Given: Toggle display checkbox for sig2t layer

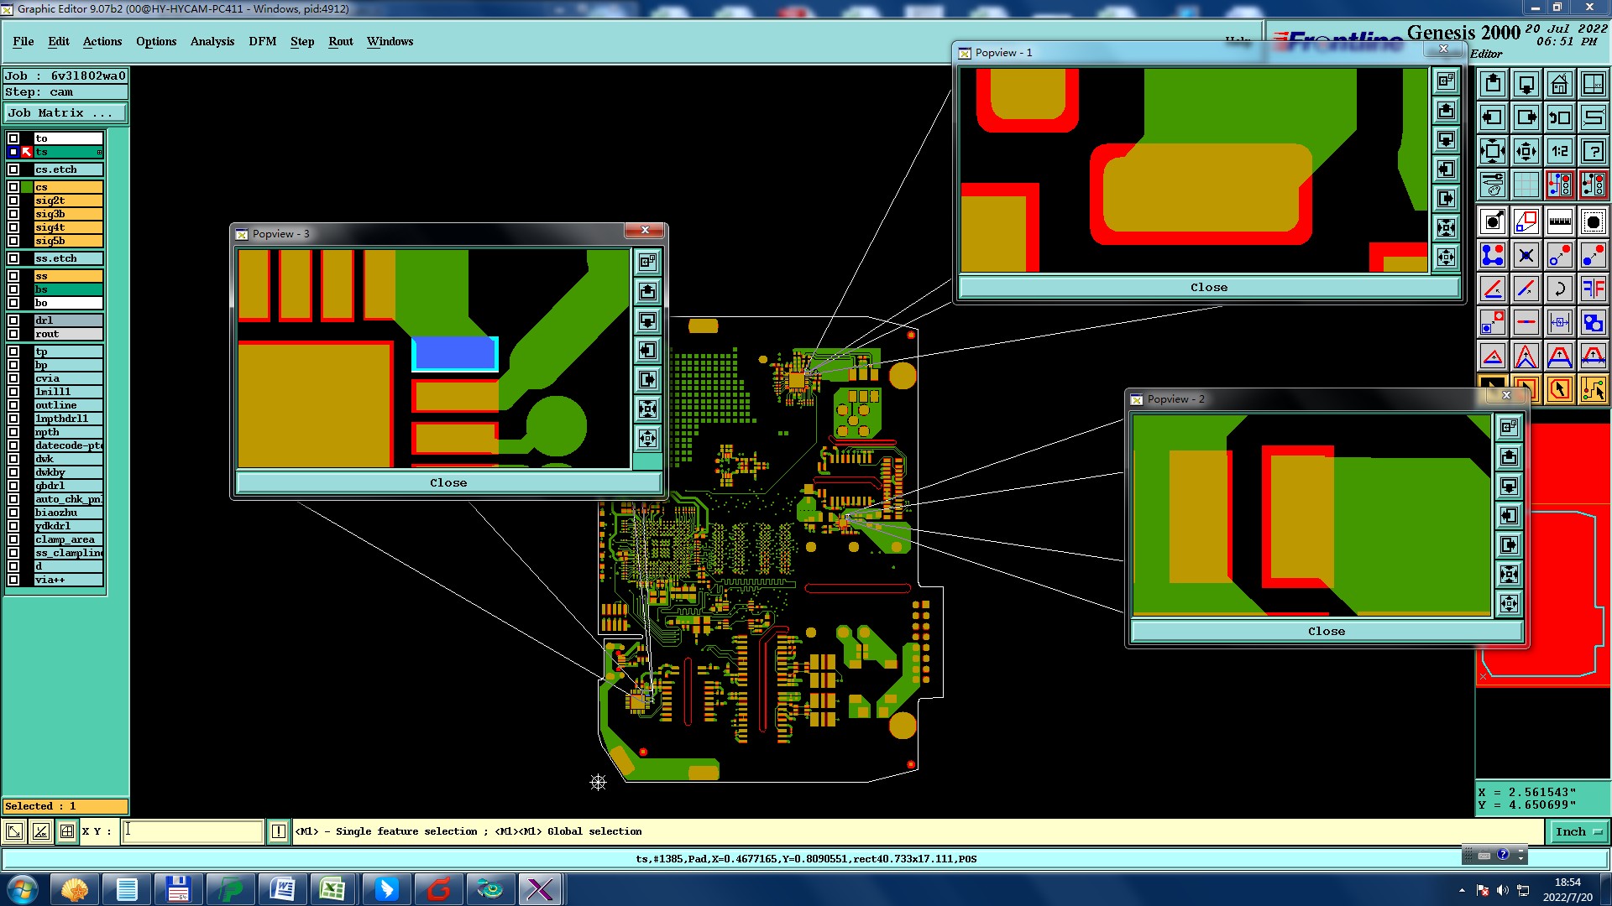Looking at the screenshot, I should coord(13,200).
